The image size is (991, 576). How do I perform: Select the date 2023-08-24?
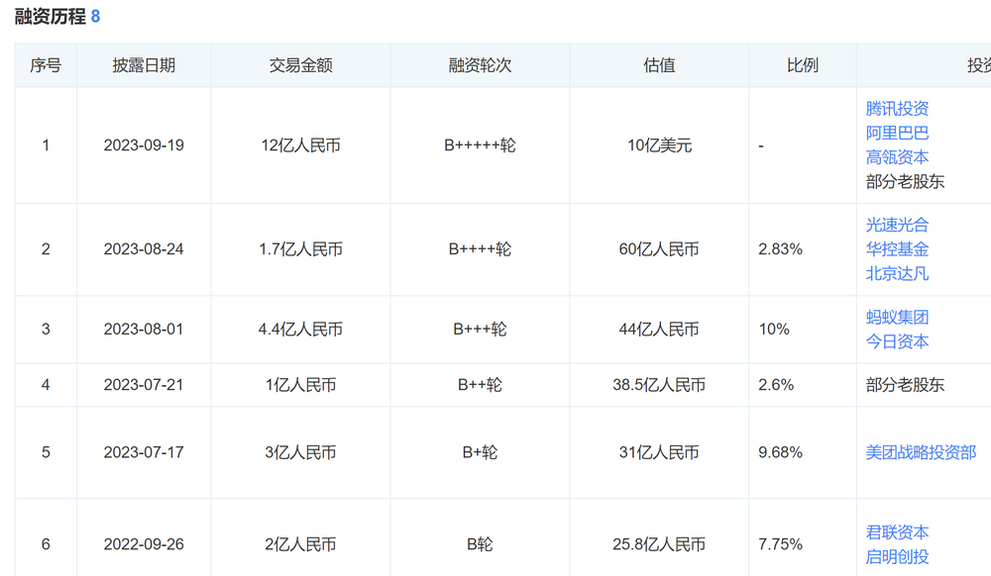tap(144, 249)
